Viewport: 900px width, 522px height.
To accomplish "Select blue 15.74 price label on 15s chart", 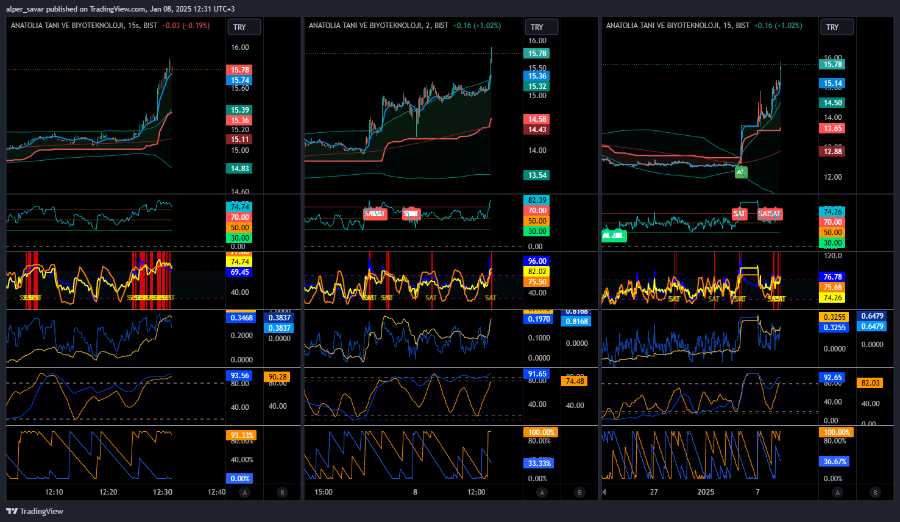I will click(x=240, y=80).
